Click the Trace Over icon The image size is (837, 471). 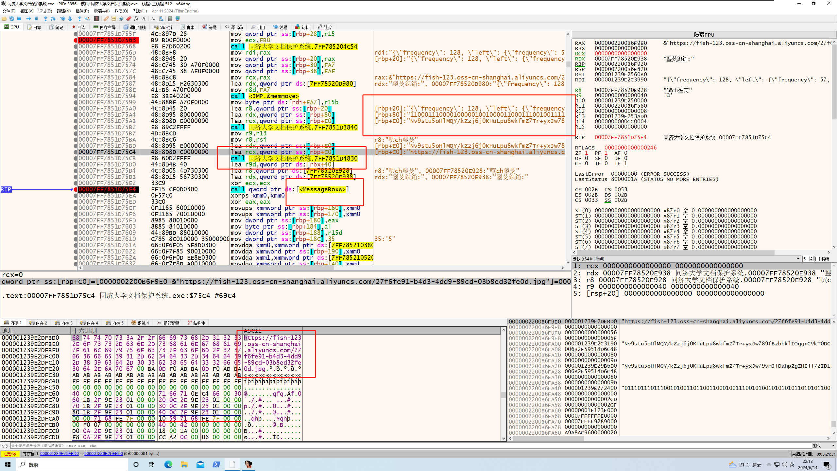(70, 19)
